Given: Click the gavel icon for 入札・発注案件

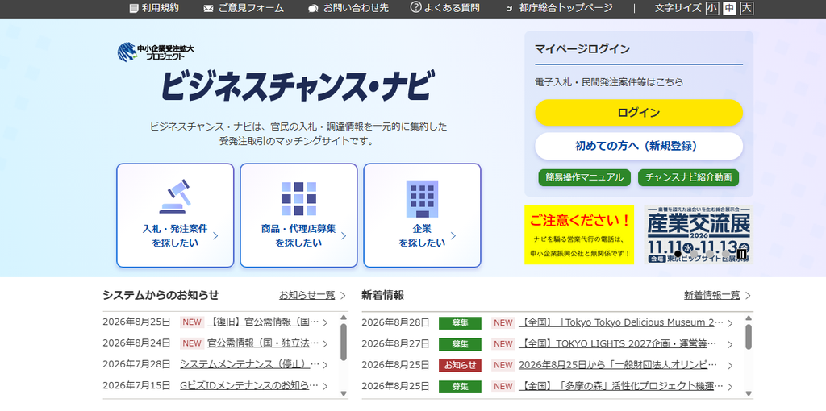Looking at the screenshot, I should (x=175, y=197).
